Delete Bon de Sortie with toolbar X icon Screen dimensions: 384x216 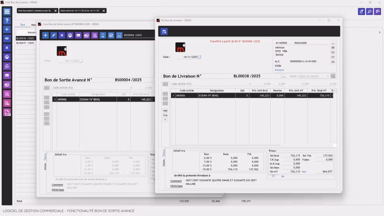coord(62,35)
